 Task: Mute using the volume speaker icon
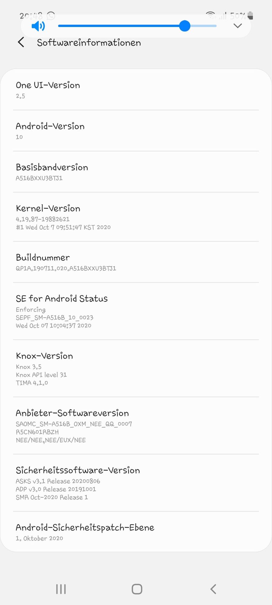point(38,26)
